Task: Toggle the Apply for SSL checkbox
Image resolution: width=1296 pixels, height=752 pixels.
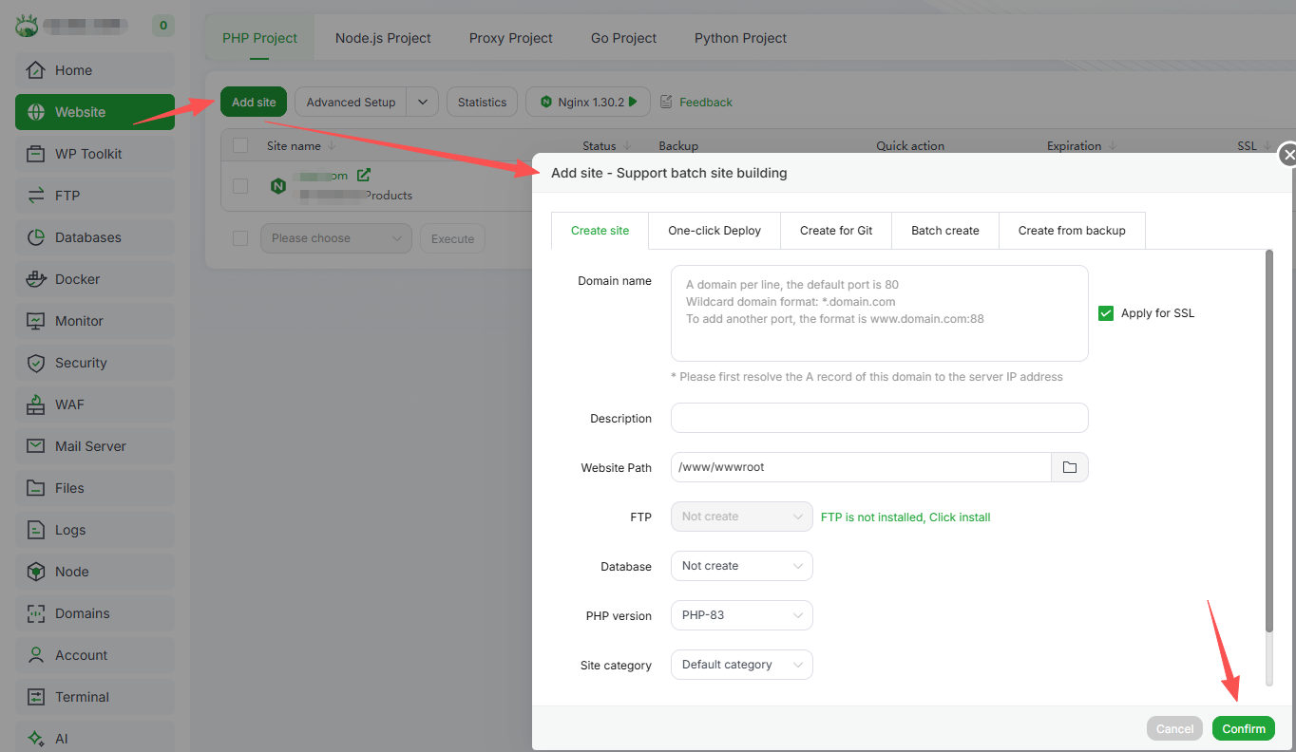Action: 1106,313
